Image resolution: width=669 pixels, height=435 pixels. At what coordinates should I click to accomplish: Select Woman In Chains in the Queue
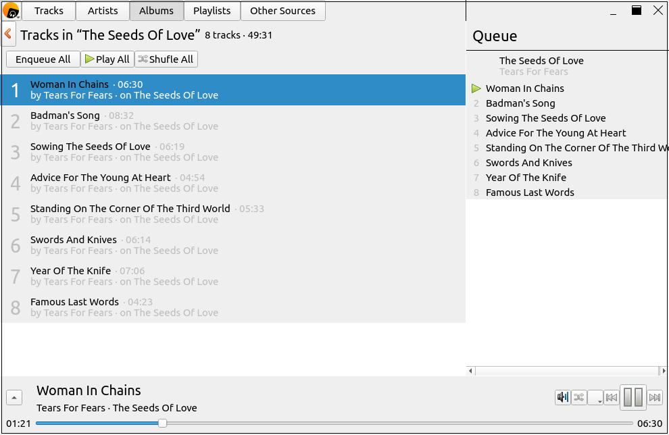(568, 88)
